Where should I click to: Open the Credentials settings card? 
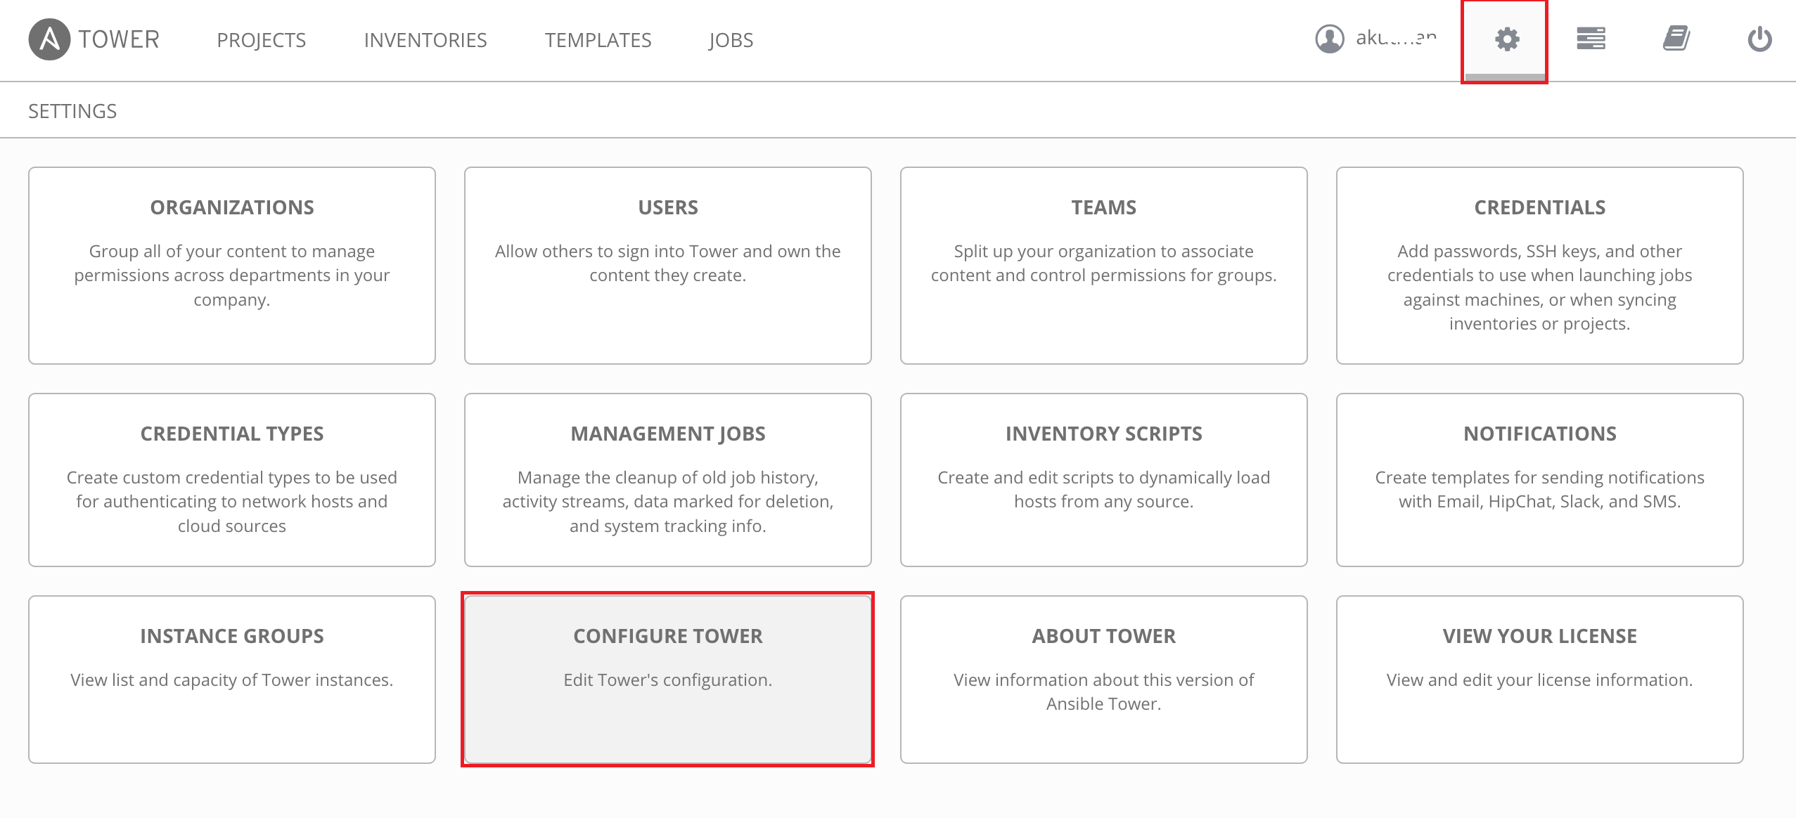pos(1540,266)
